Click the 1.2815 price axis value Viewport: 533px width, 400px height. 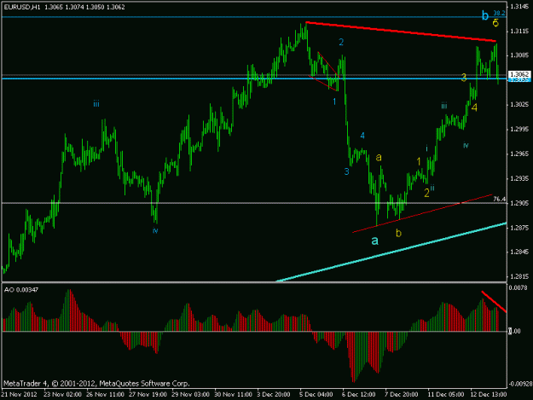[x=519, y=276]
